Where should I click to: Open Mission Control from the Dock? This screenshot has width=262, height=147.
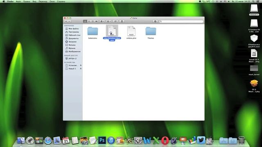(x=39, y=140)
